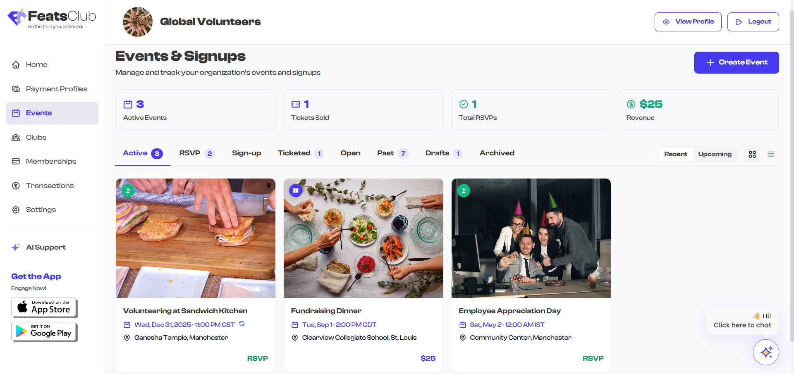This screenshot has width=794, height=374.
Task: Click location pin for Clearview Collegiate School
Action: pos(295,338)
